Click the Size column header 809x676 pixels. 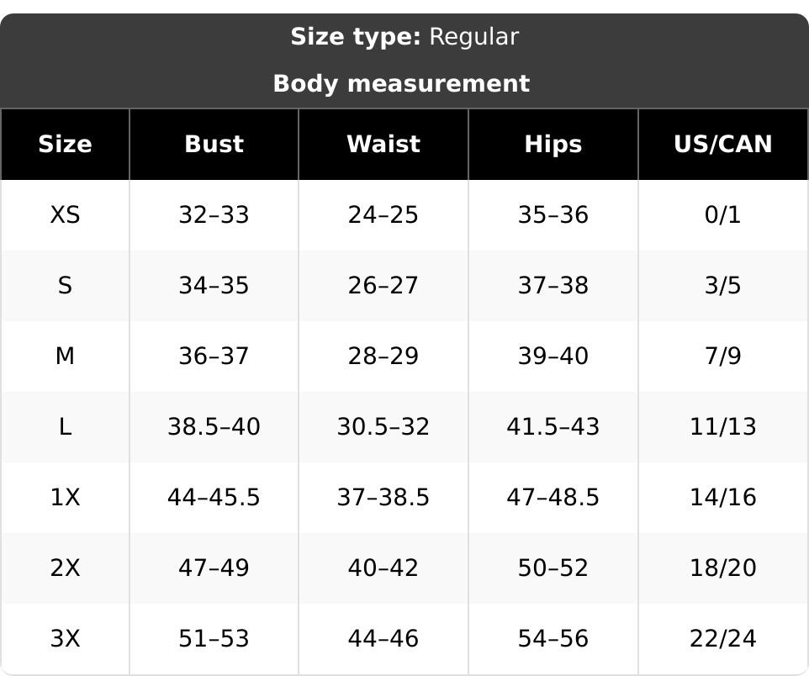[x=65, y=145]
